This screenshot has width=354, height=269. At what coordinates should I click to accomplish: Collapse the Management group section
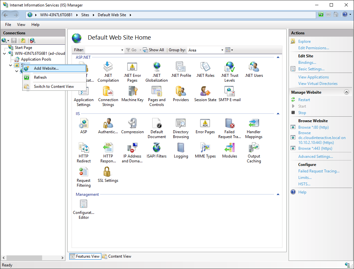[278, 194]
